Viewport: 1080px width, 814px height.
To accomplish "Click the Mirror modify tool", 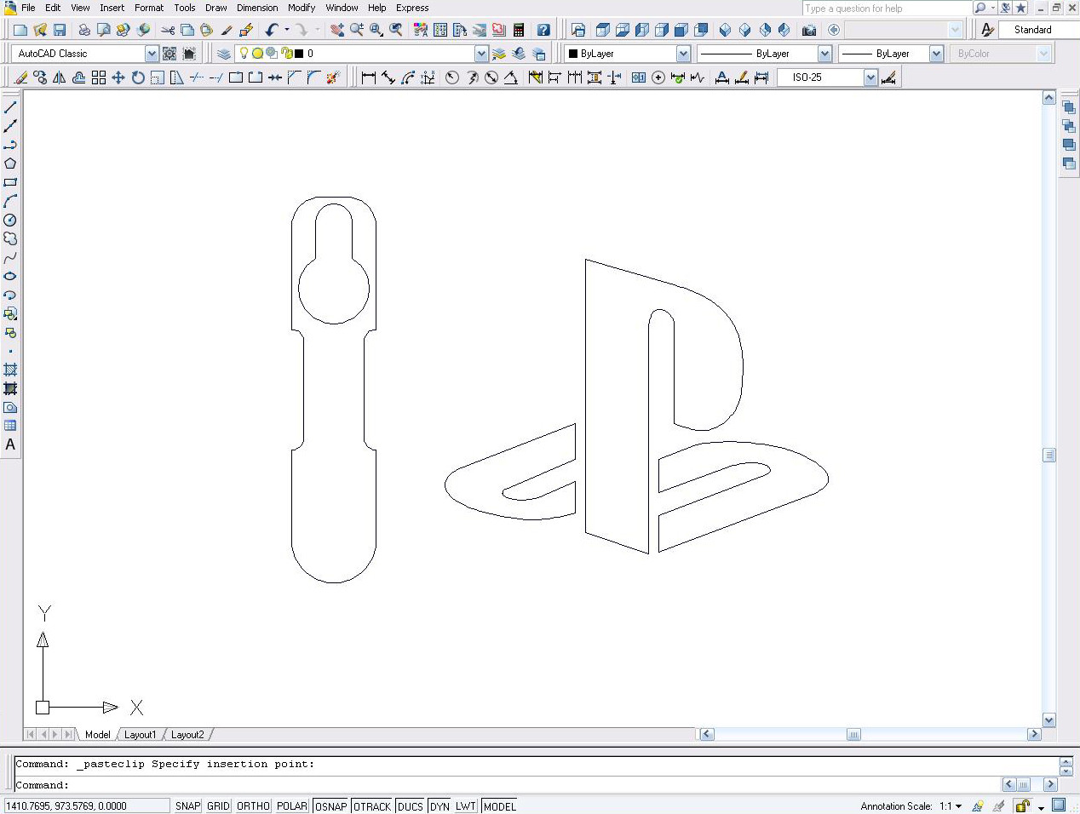I will [60, 77].
